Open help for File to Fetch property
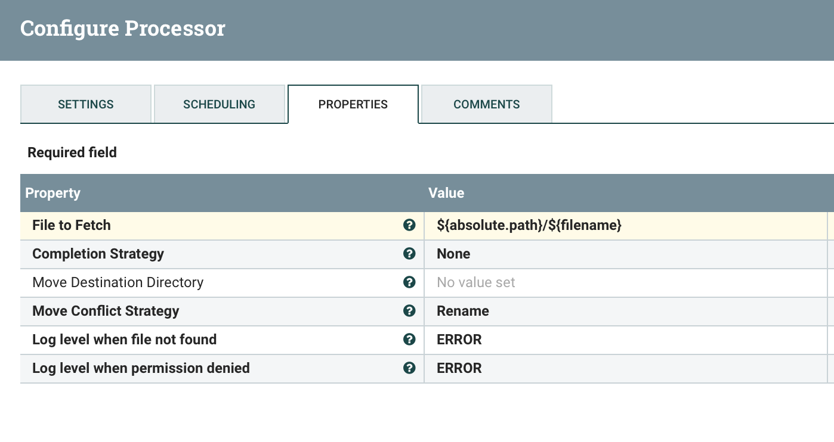This screenshot has height=442, width=834. [x=409, y=225]
